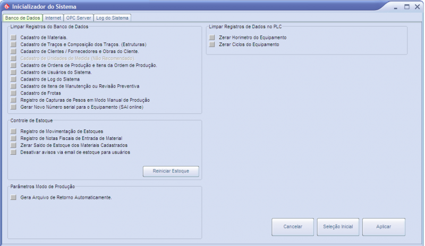Screen dimensions: 425x246
Task: Click the Seleção Inicial button
Action: coord(338,227)
